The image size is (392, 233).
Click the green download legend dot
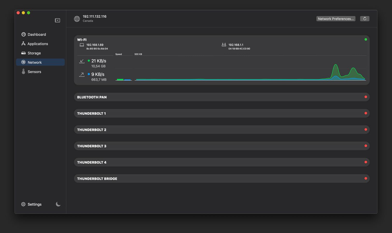(x=89, y=61)
